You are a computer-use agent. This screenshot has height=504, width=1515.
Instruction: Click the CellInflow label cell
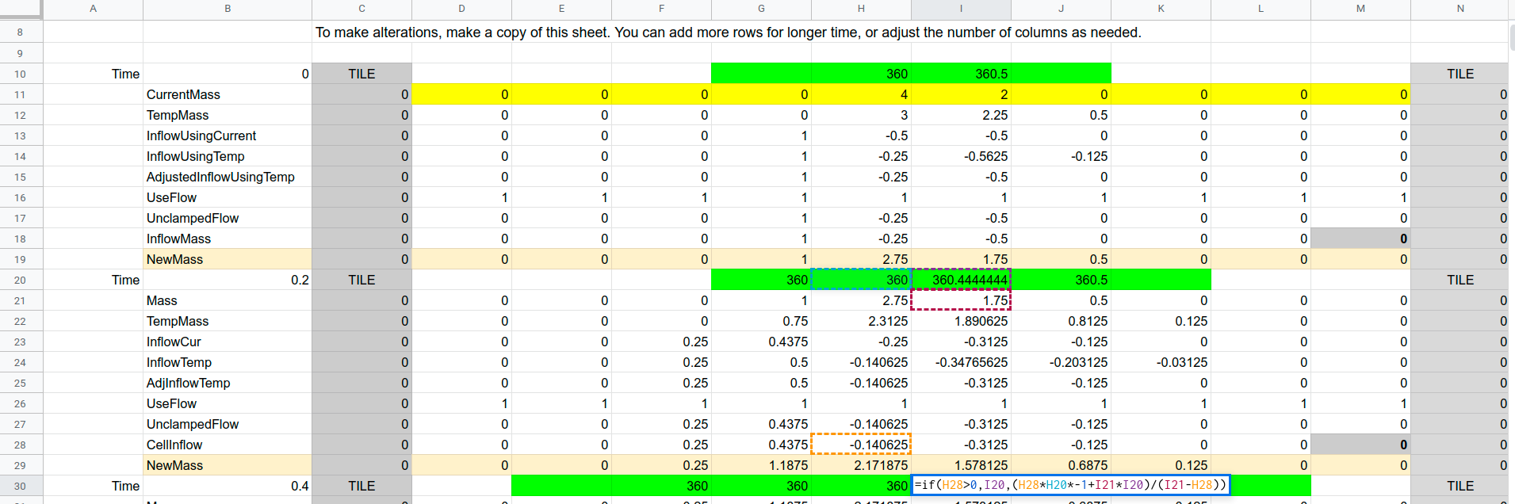click(x=228, y=445)
